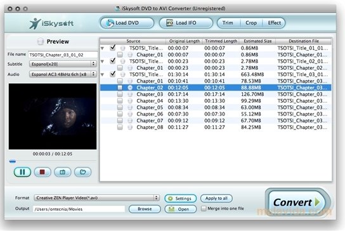Image resolution: width=345 pixels, height=231 pixels.
Task: Sort by Original Length column header
Action: click(184, 41)
